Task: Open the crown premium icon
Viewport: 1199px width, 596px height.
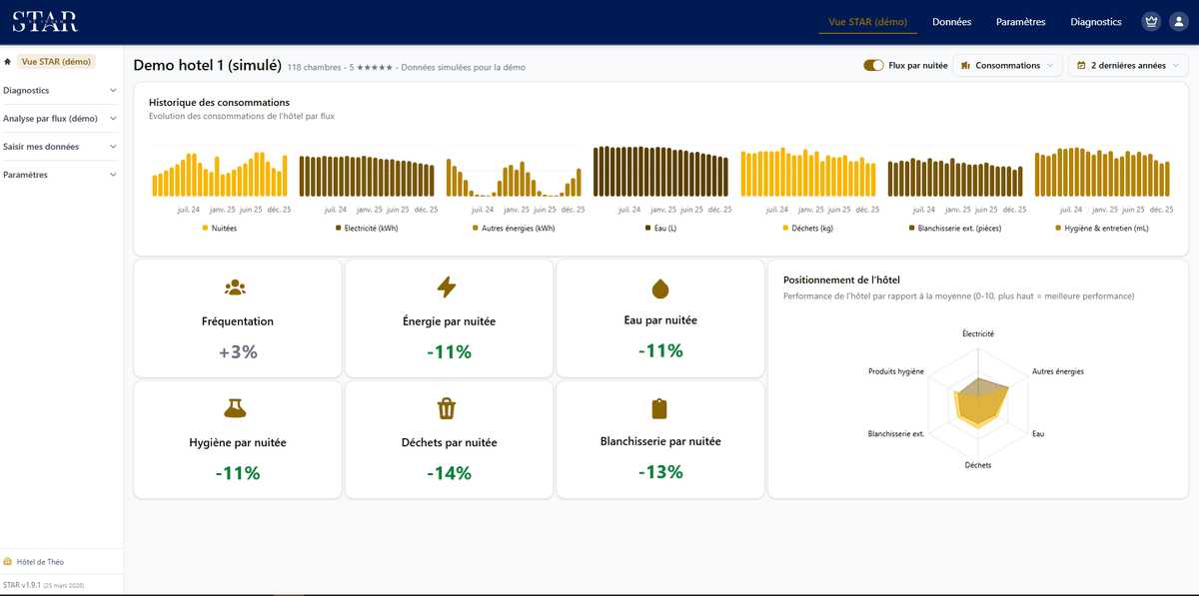Action: pyautogui.click(x=1151, y=22)
